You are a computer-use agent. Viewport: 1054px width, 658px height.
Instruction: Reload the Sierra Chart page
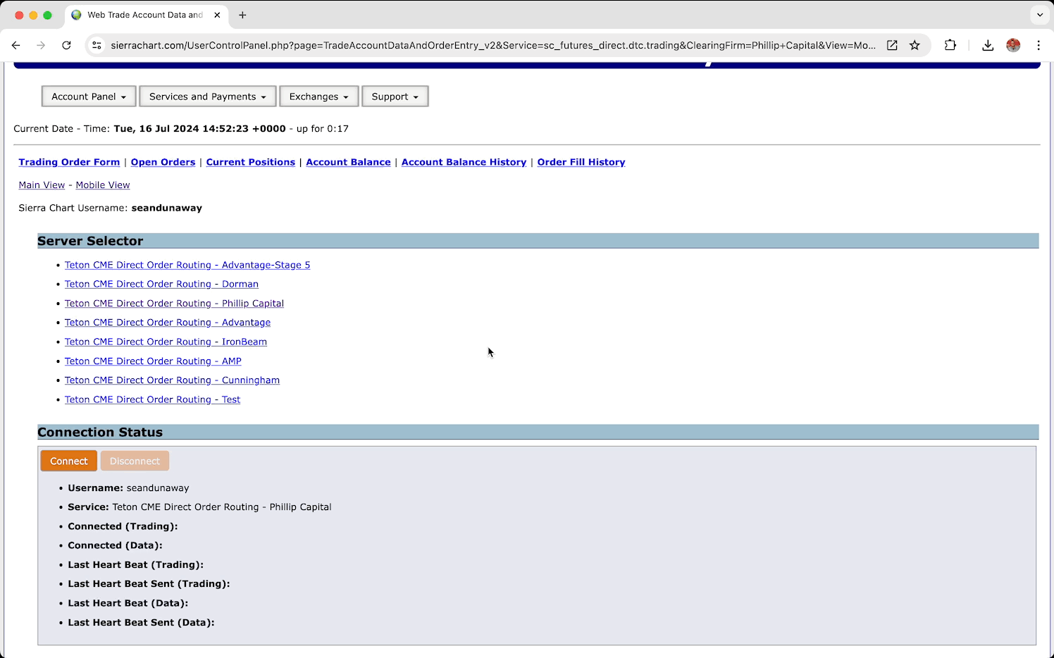66,45
